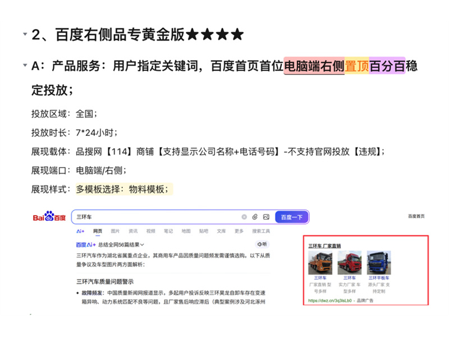Open the 更多 tab

[x=239, y=231]
